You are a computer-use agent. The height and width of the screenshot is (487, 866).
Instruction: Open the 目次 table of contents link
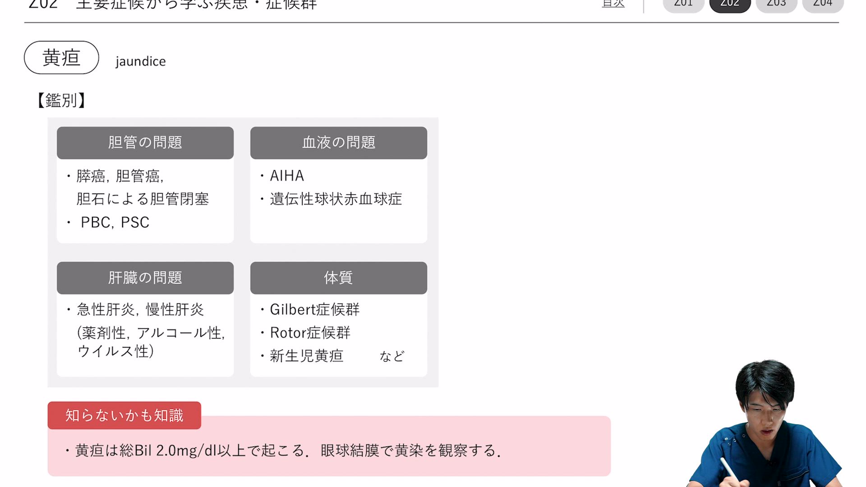coord(613,4)
